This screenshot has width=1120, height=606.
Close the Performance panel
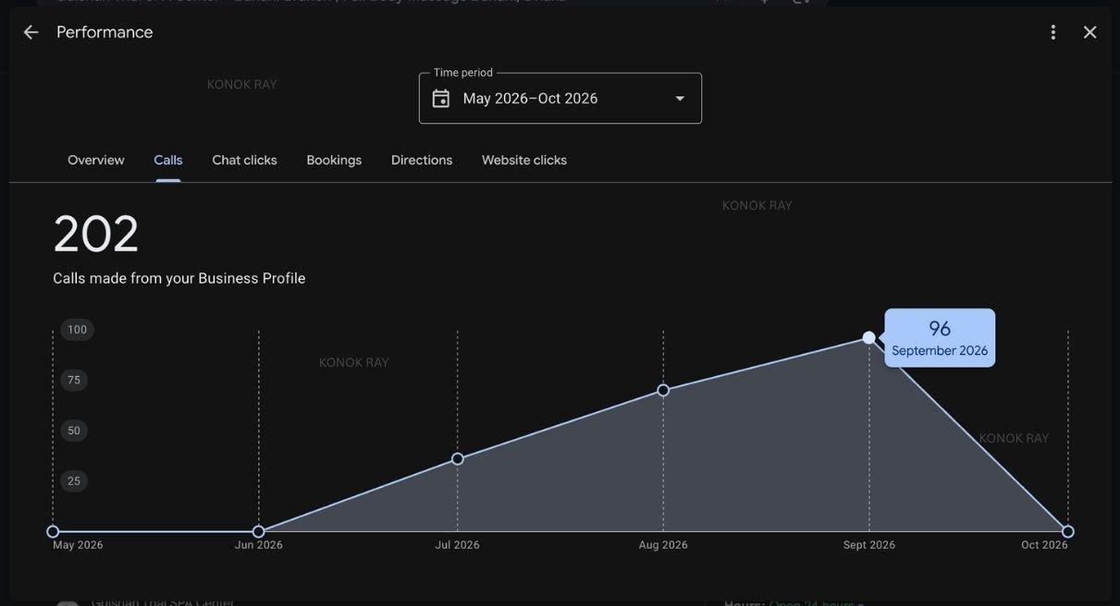1089,32
